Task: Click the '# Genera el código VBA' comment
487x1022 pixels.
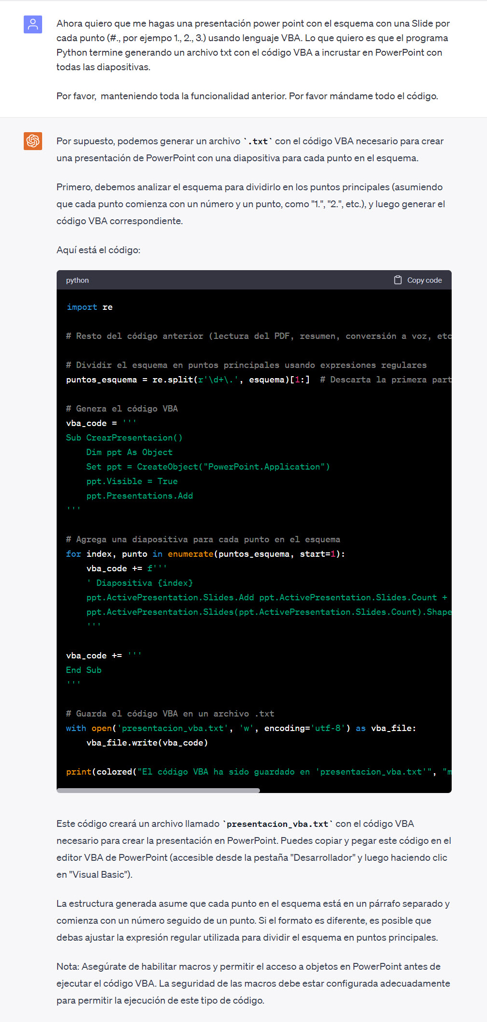Action: click(x=122, y=409)
